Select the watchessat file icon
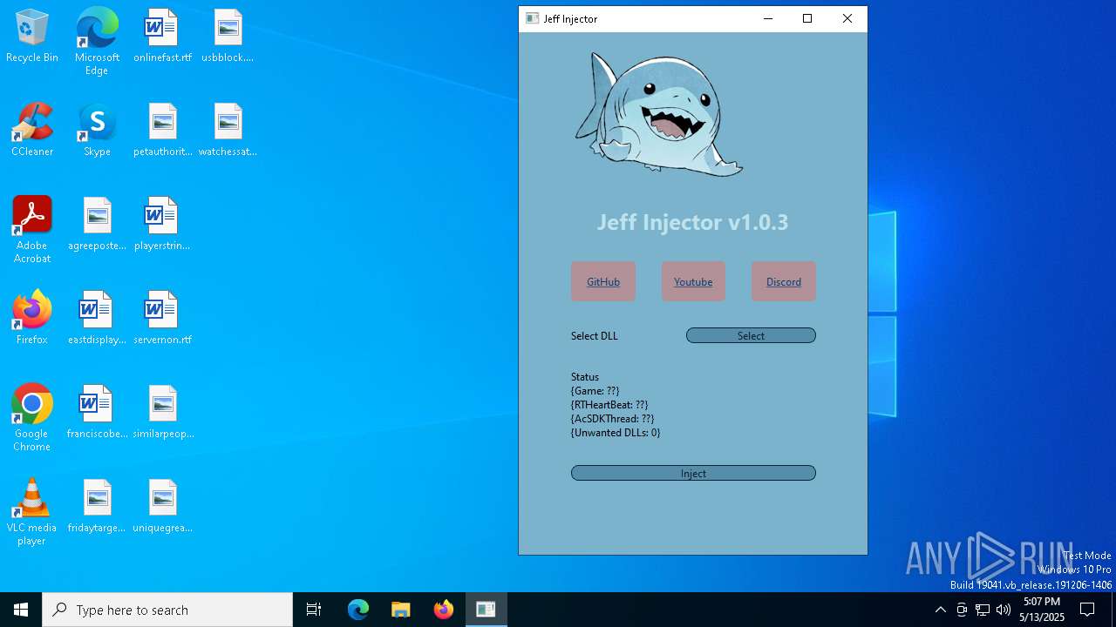Viewport: 1116px width, 627px height. (x=228, y=130)
